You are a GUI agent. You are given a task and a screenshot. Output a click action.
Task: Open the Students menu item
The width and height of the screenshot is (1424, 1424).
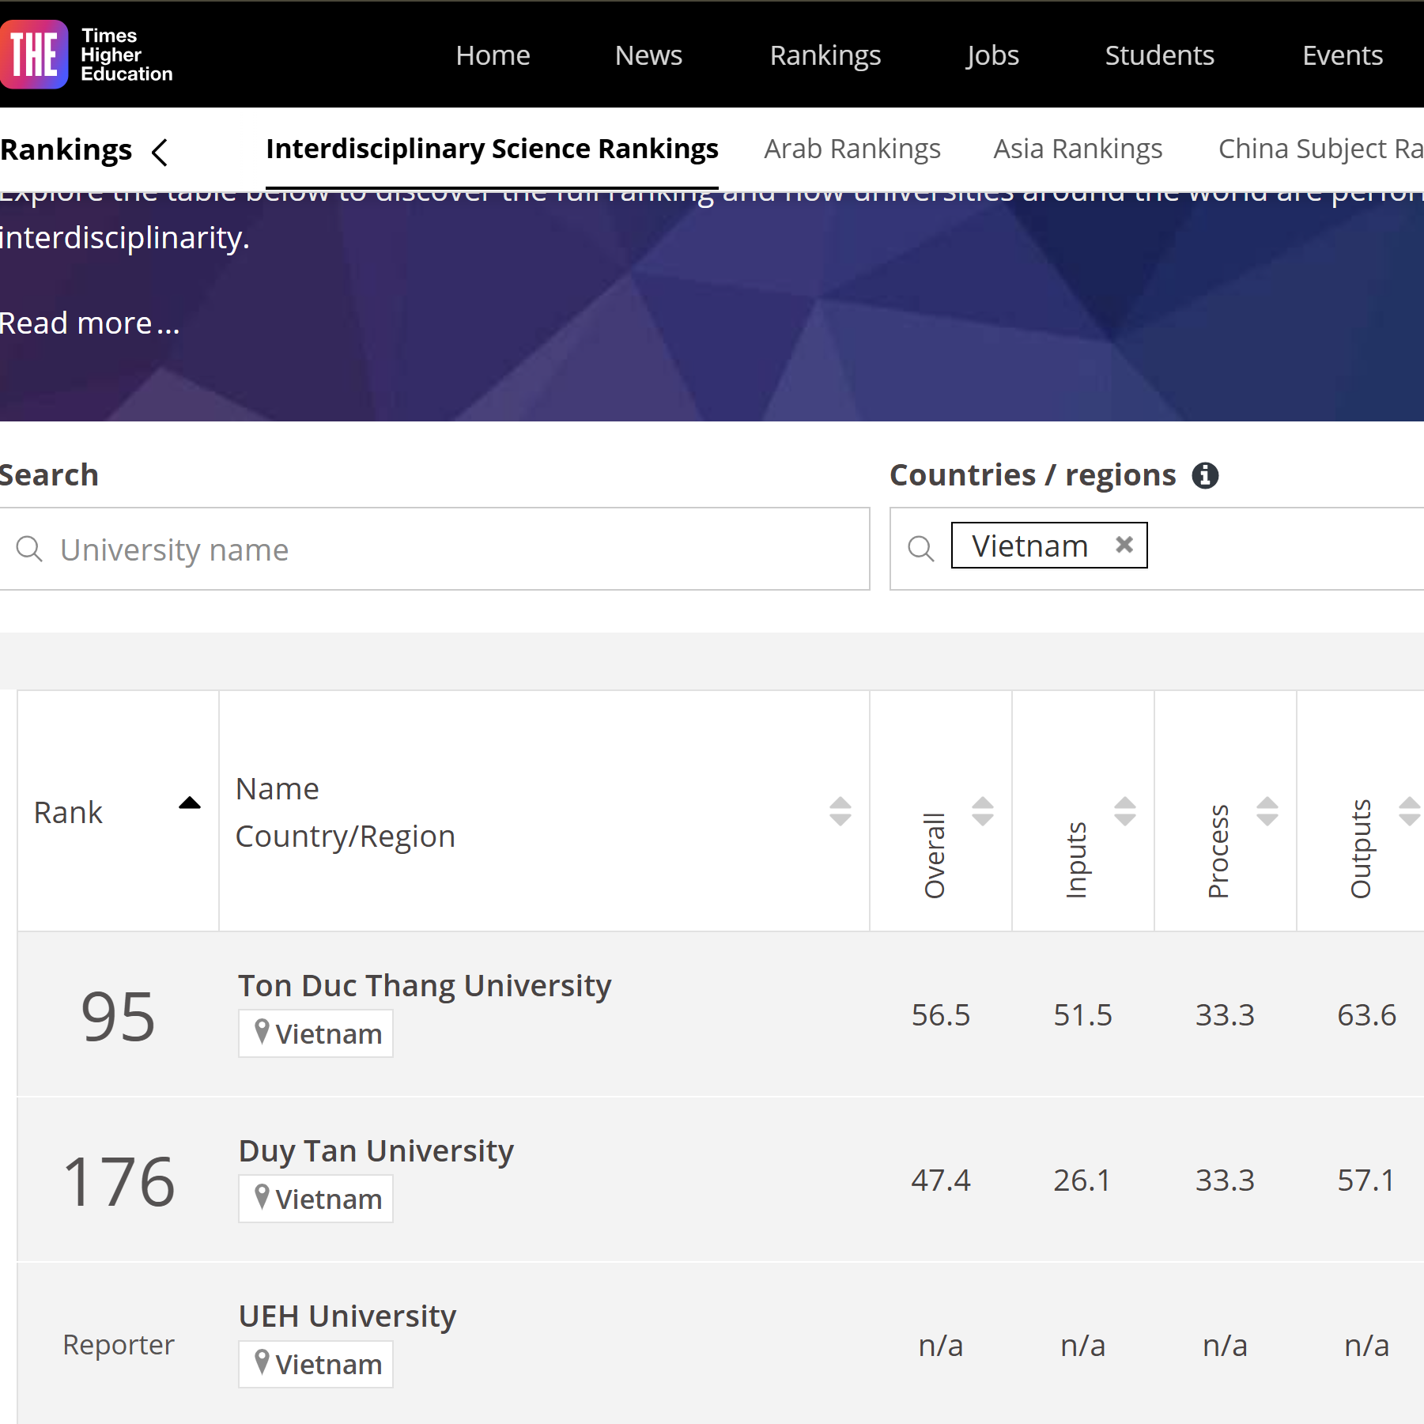tap(1159, 55)
